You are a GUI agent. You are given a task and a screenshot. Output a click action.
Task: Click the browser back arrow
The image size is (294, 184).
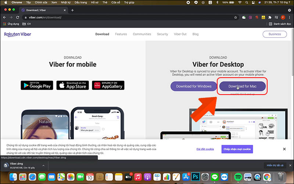click(x=4, y=17)
